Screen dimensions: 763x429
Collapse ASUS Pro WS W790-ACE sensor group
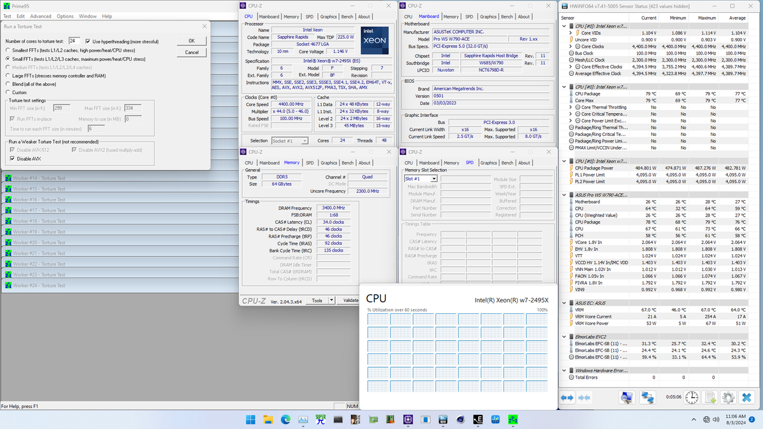coord(564,194)
